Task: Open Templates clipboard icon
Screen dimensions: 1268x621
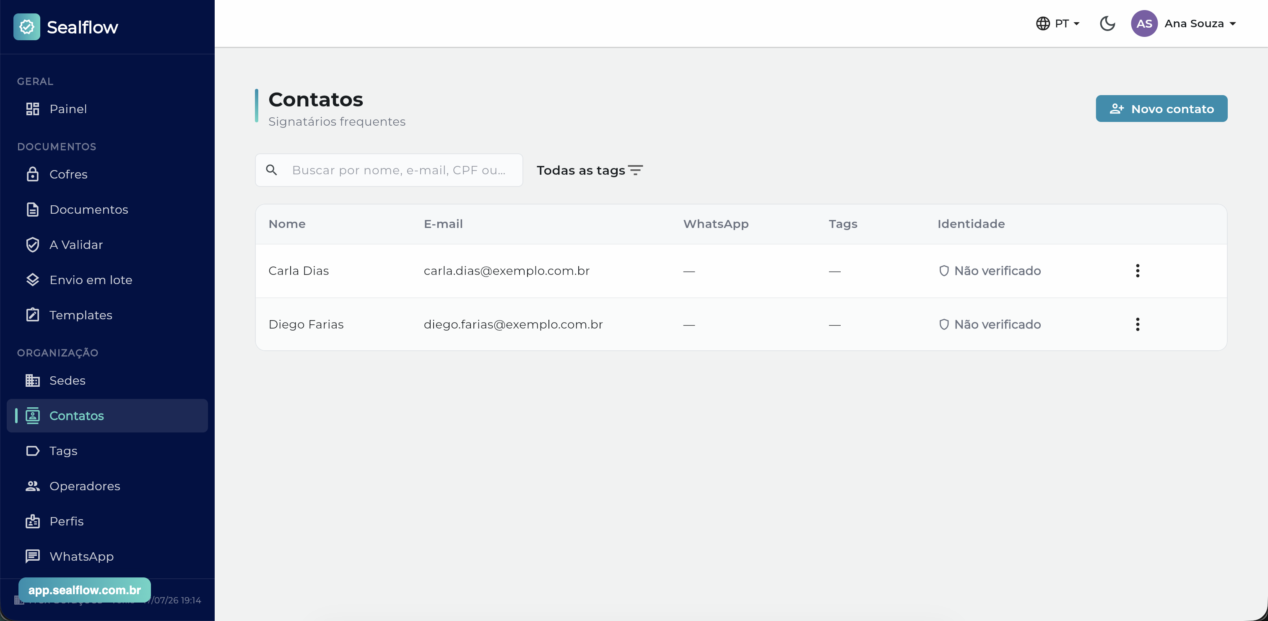Action: point(32,315)
